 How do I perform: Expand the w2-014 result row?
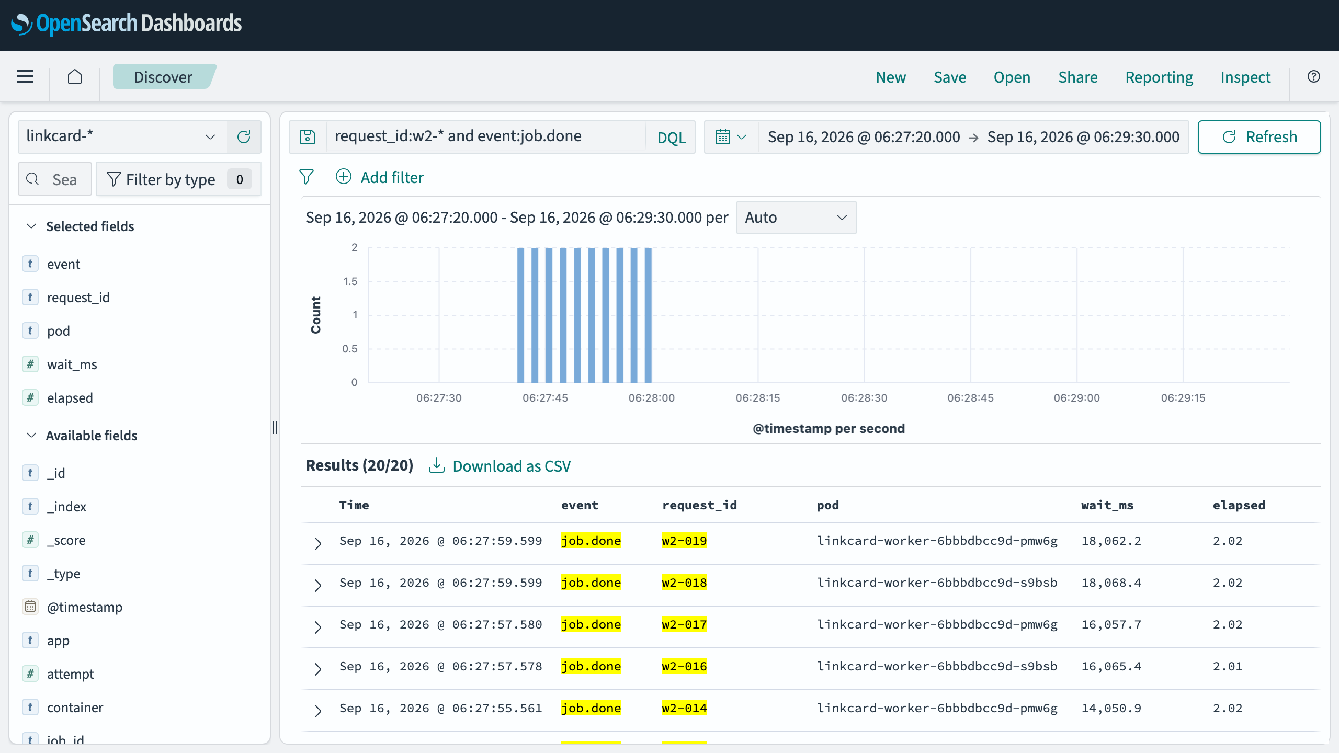(317, 711)
